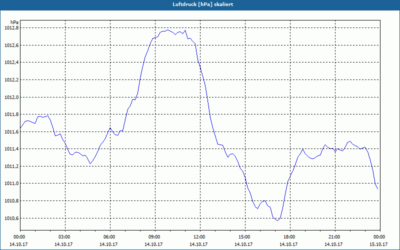Pick the 1012,0 pressure axis label

tap(11, 97)
